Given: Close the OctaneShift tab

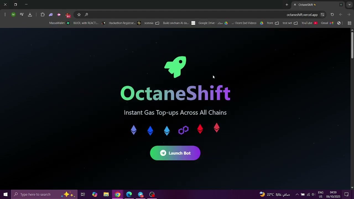Looking at the screenshot, I should click(x=295, y=5).
